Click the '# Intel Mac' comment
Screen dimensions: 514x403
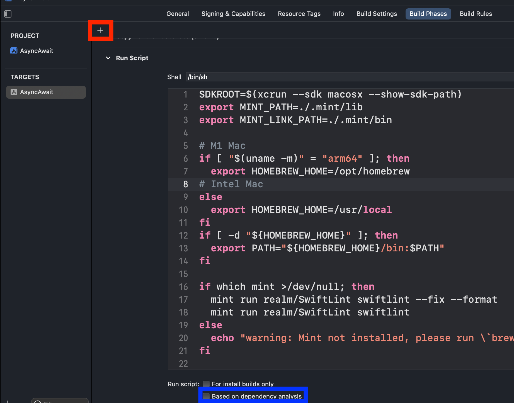tap(231, 184)
